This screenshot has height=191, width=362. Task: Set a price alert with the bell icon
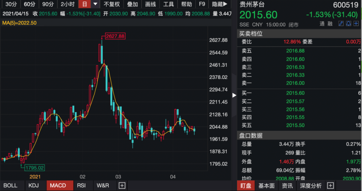click(348, 23)
